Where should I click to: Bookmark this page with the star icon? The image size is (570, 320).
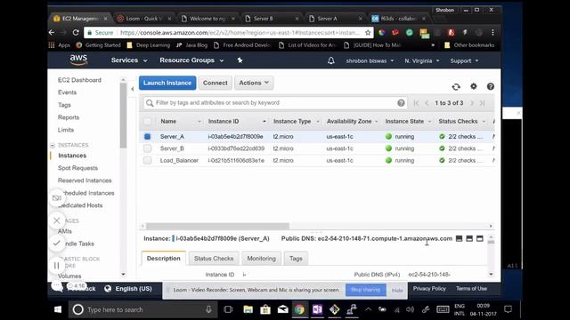[368, 33]
